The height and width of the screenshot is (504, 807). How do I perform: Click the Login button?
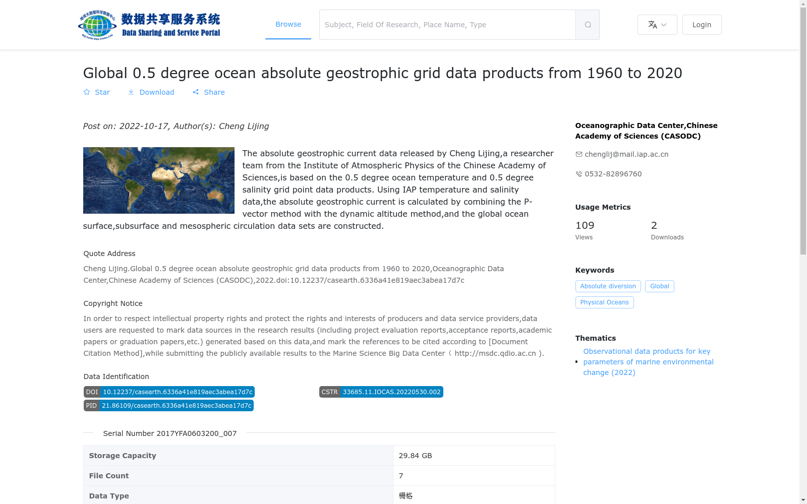click(x=702, y=25)
